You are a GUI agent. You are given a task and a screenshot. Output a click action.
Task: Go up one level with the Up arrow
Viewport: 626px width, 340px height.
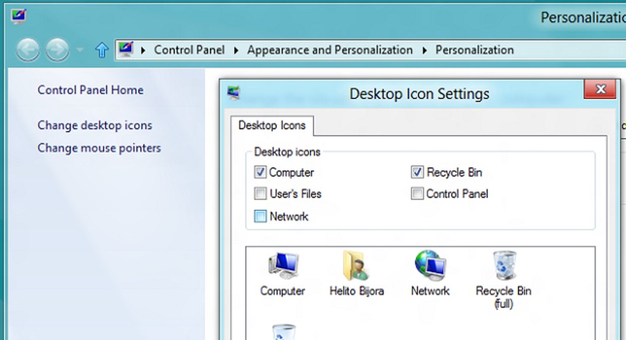(x=102, y=50)
